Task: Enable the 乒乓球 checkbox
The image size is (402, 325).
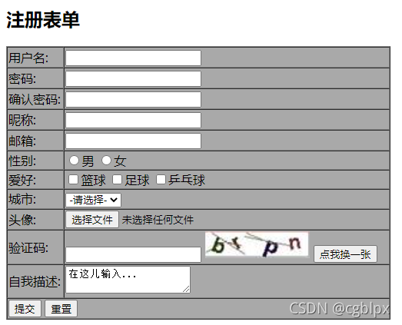Action: [161, 180]
